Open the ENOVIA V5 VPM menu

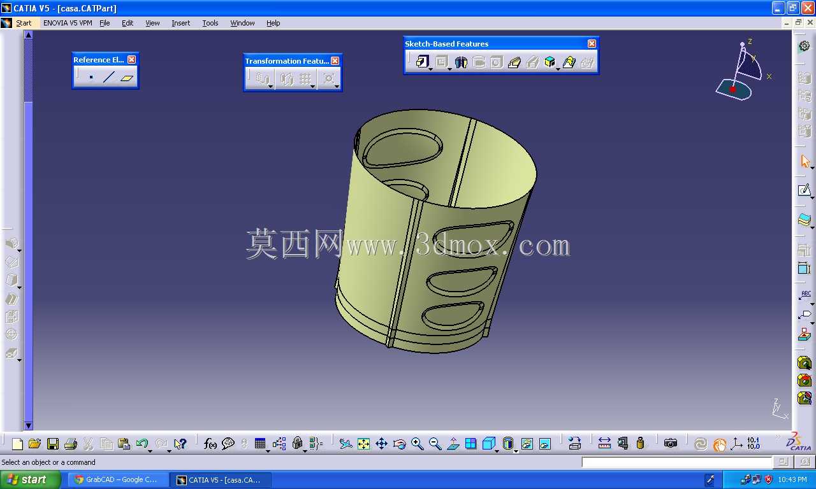[68, 23]
